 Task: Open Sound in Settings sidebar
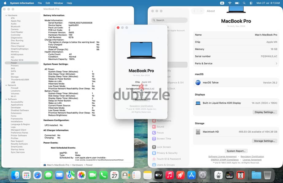pyautogui.click(x=158, y=127)
